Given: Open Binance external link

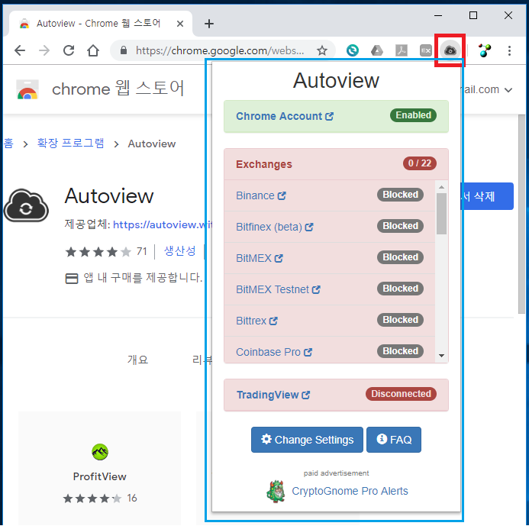Looking at the screenshot, I should click(261, 195).
